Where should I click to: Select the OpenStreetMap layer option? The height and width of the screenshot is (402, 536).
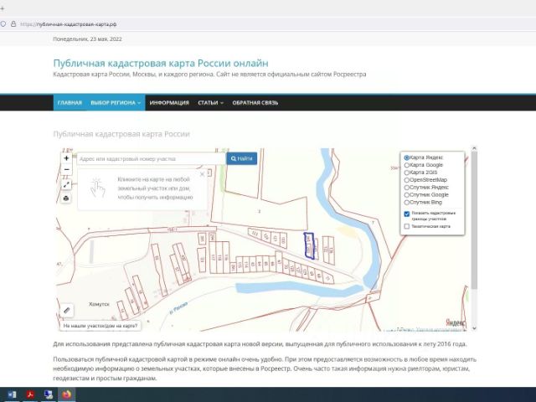point(407,179)
